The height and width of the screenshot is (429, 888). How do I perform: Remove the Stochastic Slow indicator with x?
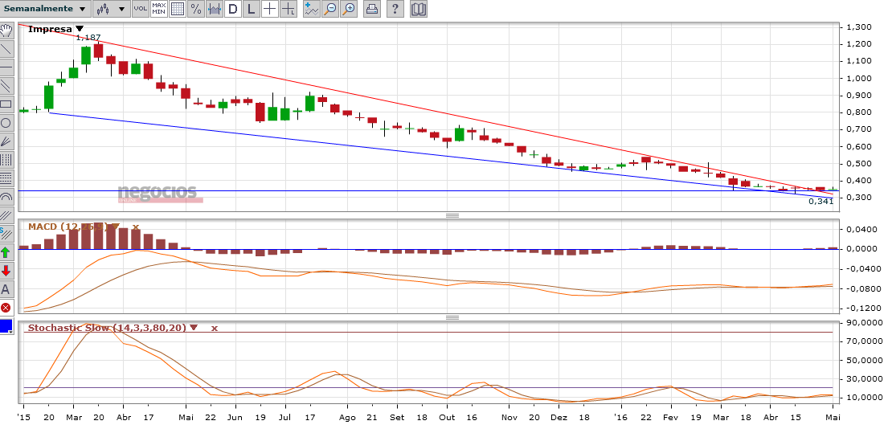click(x=215, y=328)
